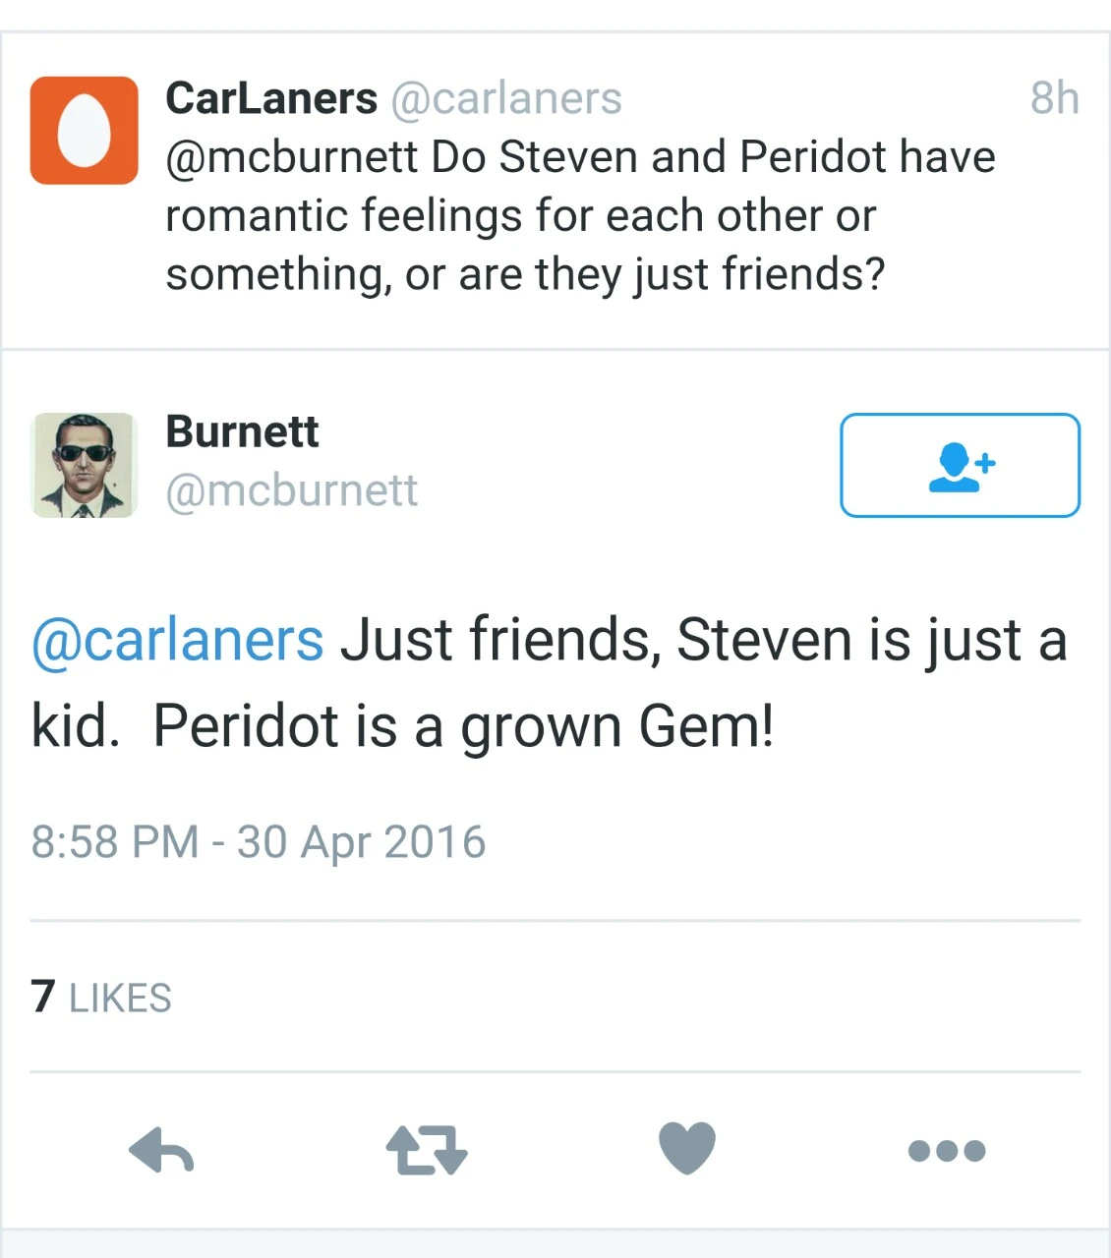
Task: Follow Burnett with the add-person button
Action: point(960,465)
